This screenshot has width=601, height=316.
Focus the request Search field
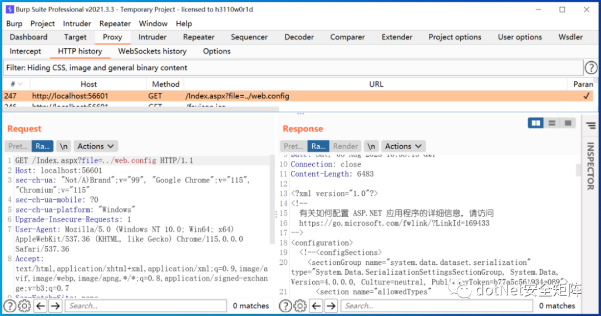pyautogui.click(x=146, y=305)
